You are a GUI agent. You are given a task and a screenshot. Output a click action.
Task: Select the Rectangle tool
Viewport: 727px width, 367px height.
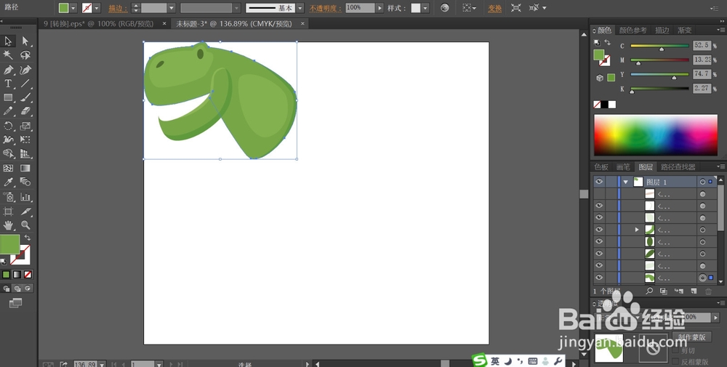tap(8, 97)
